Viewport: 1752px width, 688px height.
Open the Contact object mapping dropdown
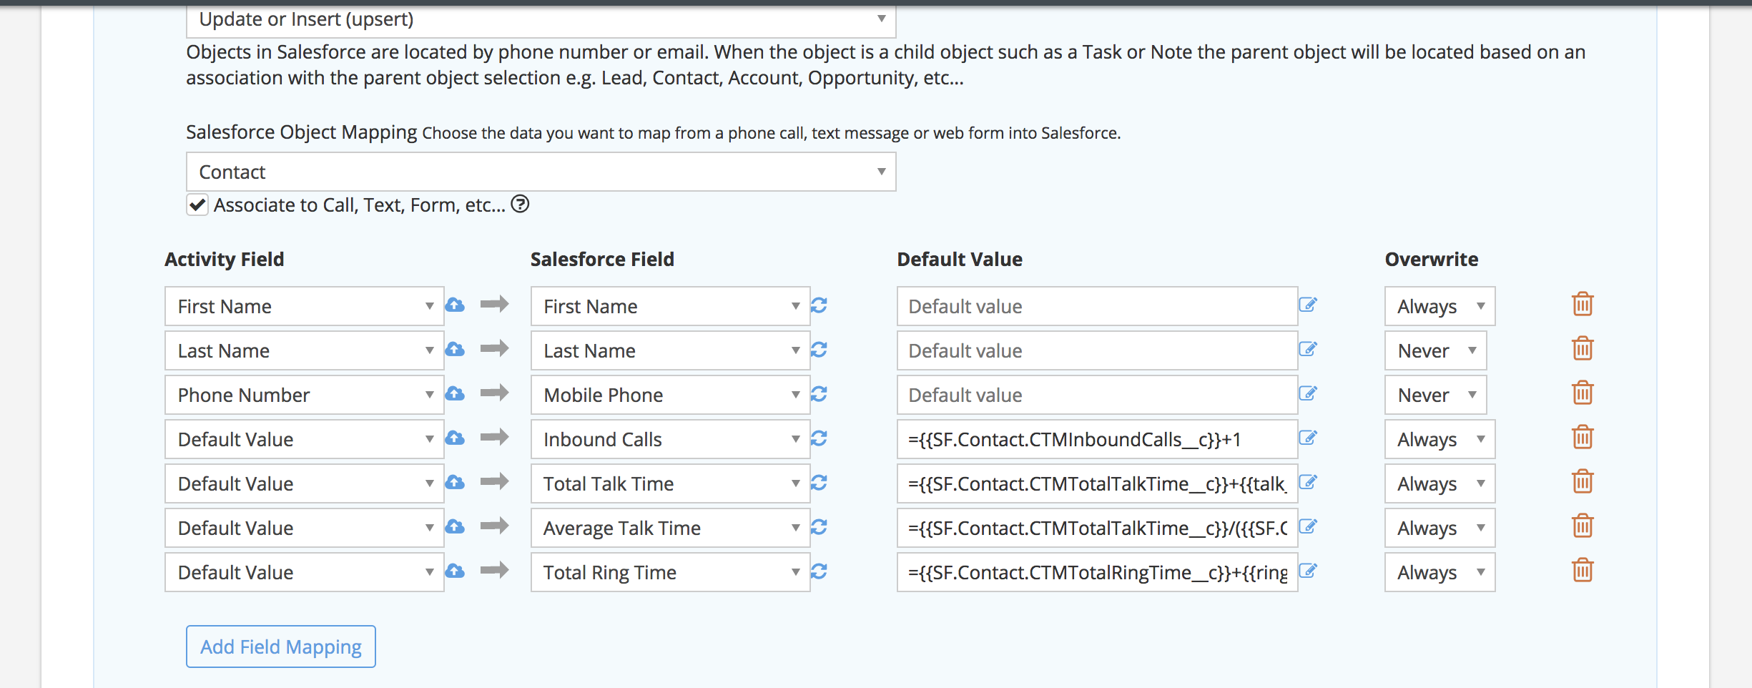pyautogui.click(x=541, y=172)
